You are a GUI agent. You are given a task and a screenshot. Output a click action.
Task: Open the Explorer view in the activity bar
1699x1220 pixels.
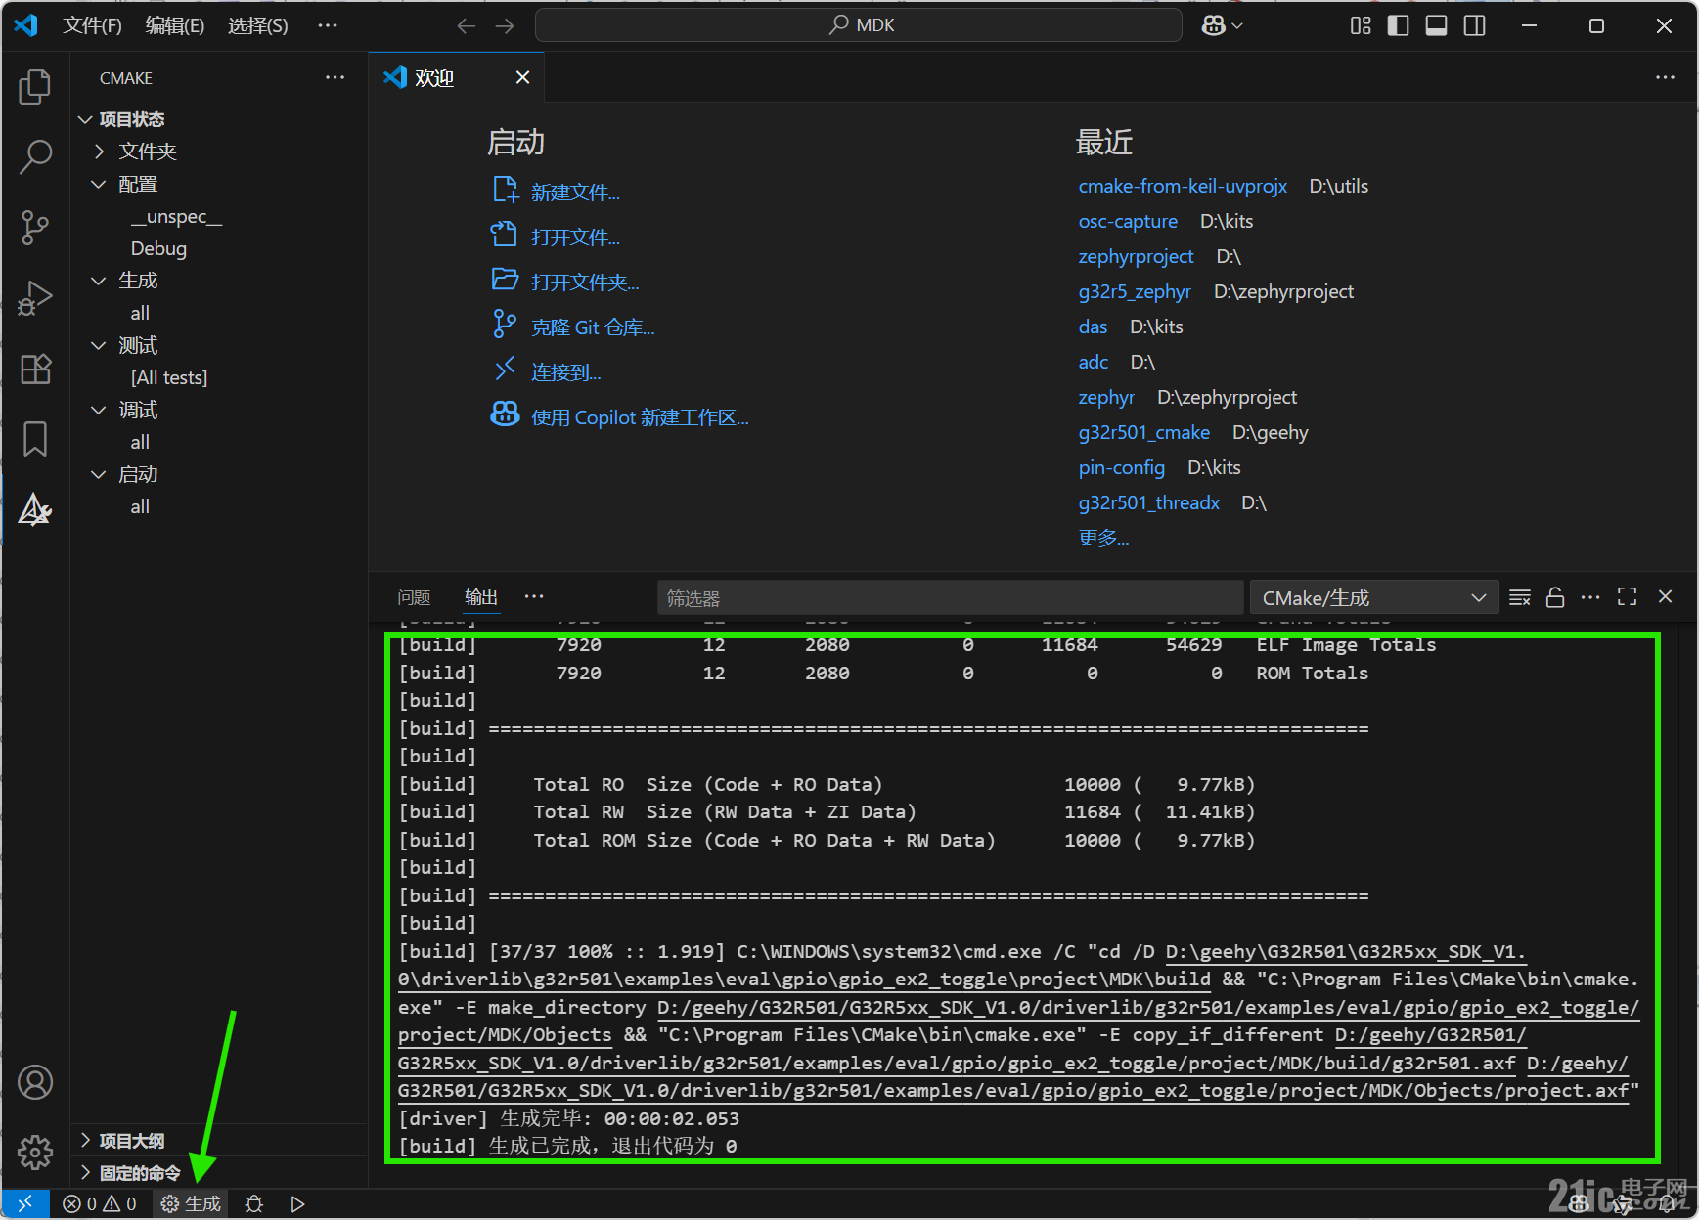[x=36, y=86]
